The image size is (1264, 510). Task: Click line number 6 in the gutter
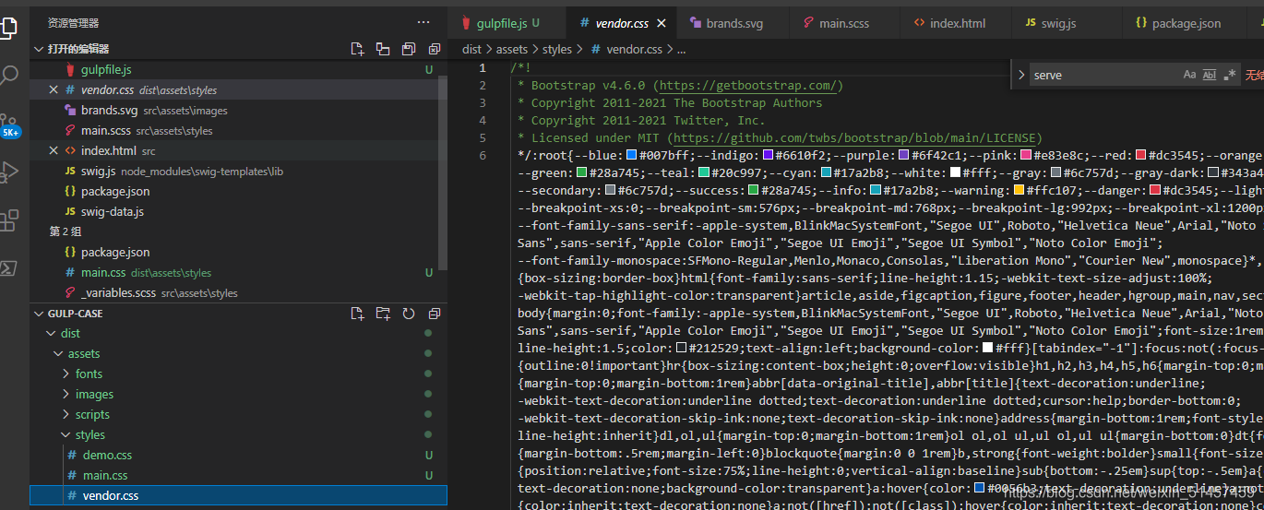click(483, 155)
